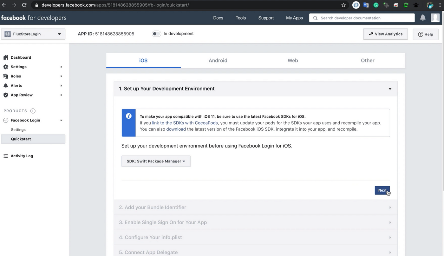Image resolution: width=444 pixels, height=256 pixels.
Task: Expand the Settings sidebar submenu arrow
Action: tap(61, 67)
